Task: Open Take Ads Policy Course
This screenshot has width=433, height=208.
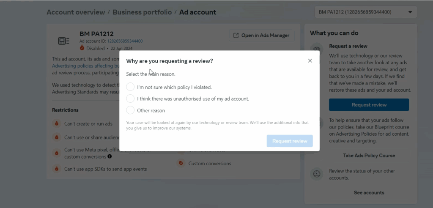Action: [369, 156]
